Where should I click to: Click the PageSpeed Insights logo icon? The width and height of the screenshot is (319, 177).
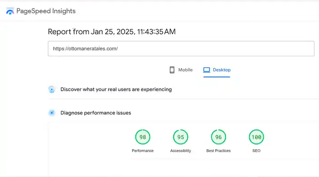click(x=10, y=11)
